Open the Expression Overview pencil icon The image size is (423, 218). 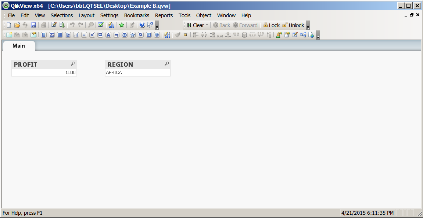click(x=295, y=35)
